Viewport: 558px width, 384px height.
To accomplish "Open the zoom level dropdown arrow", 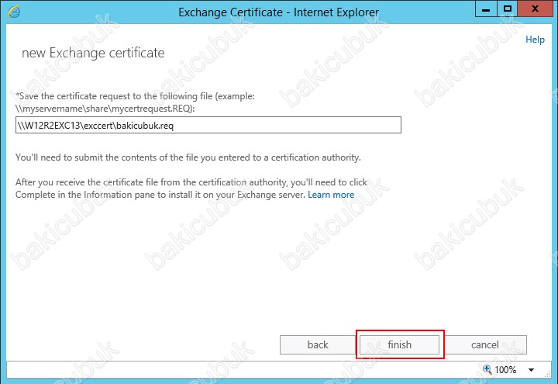I will (x=531, y=370).
